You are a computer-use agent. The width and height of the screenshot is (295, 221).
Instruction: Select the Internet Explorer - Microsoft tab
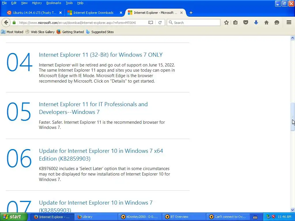click(x=155, y=13)
